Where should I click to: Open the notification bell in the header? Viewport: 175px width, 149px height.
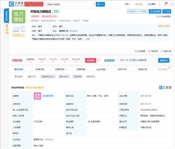click(x=166, y=4)
